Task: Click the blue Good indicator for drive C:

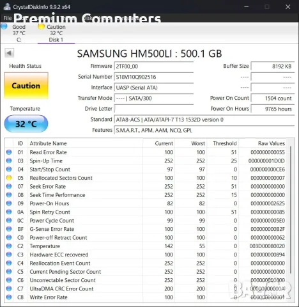Action: click(4, 26)
